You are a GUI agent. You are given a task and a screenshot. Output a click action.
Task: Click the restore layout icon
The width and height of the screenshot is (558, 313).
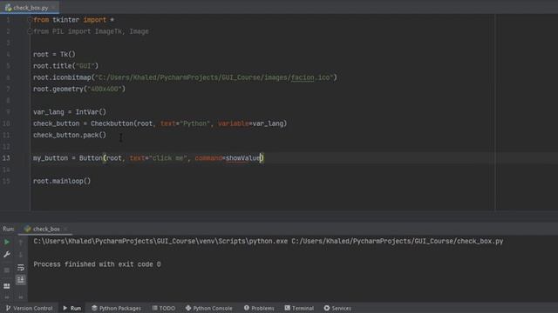[7, 285]
